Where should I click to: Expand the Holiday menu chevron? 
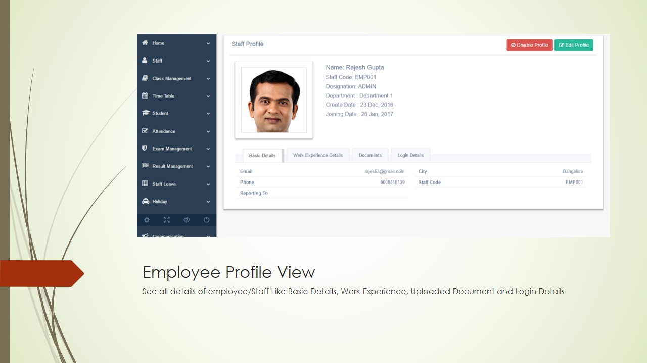tap(208, 202)
